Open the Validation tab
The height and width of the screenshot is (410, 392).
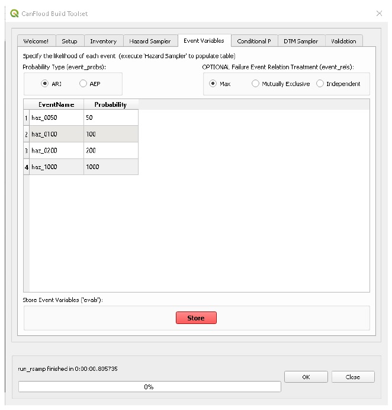coord(343,41)
